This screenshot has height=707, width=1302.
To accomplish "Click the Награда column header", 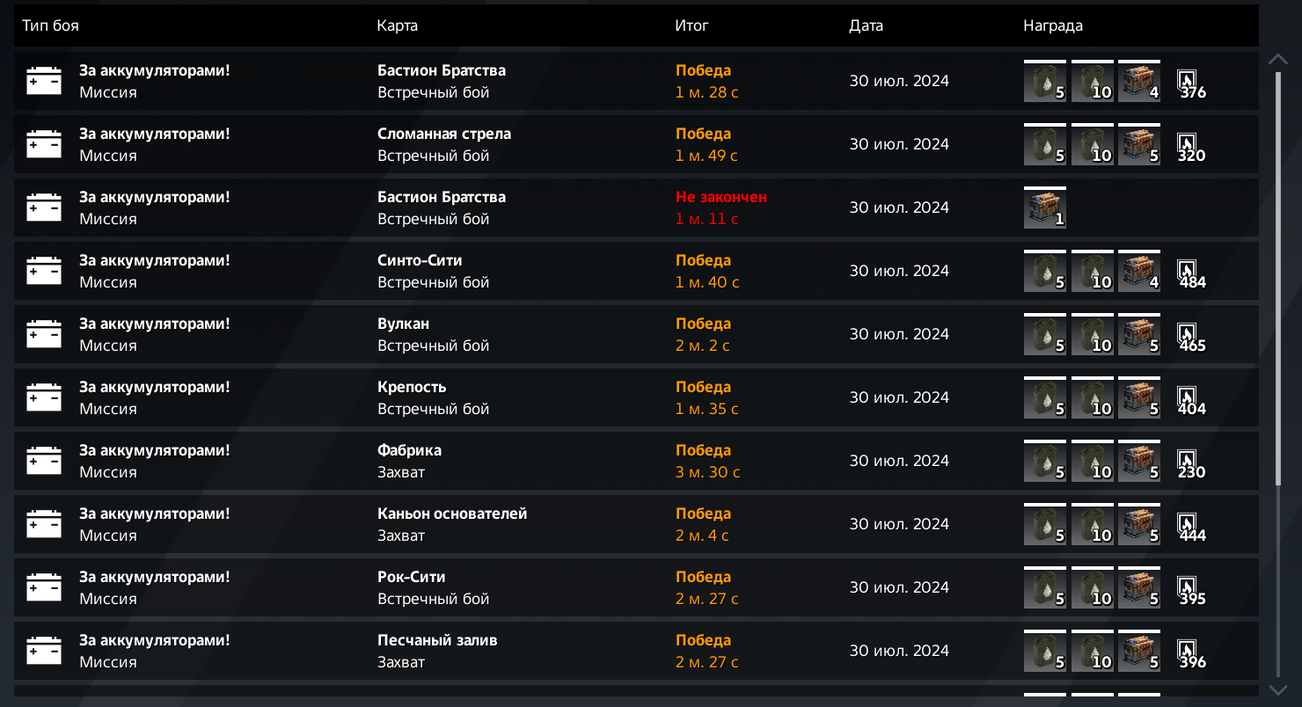I will tap(1053, 26).
